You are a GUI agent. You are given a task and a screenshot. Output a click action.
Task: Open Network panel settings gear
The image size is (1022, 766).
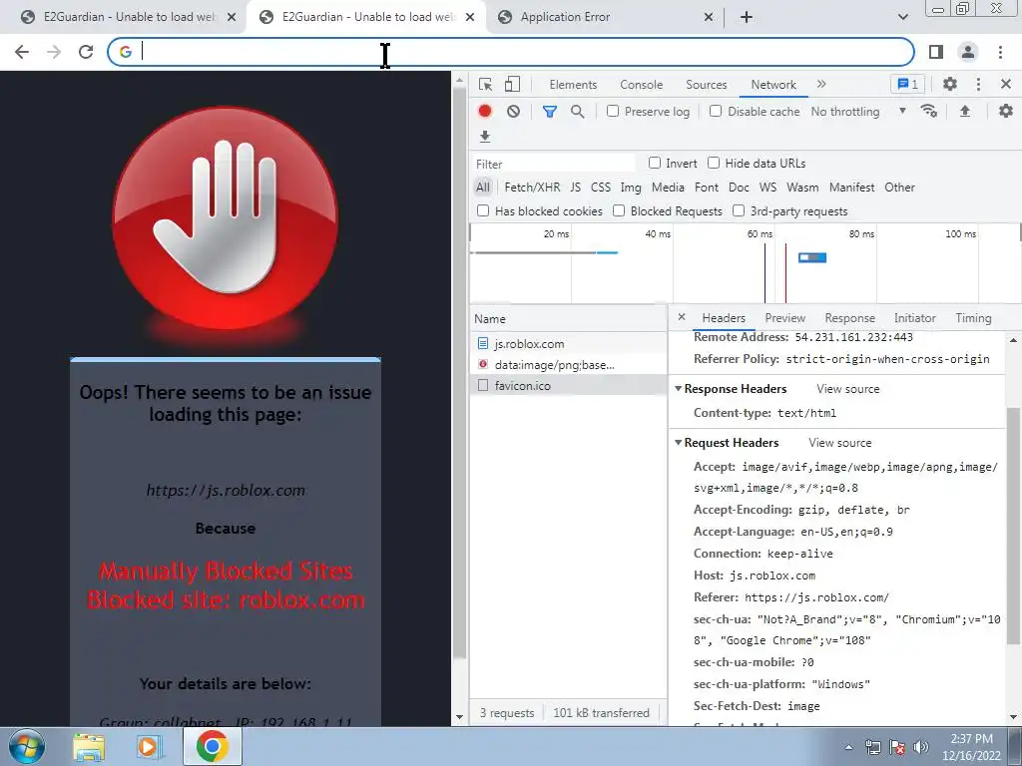[1006, 111]
